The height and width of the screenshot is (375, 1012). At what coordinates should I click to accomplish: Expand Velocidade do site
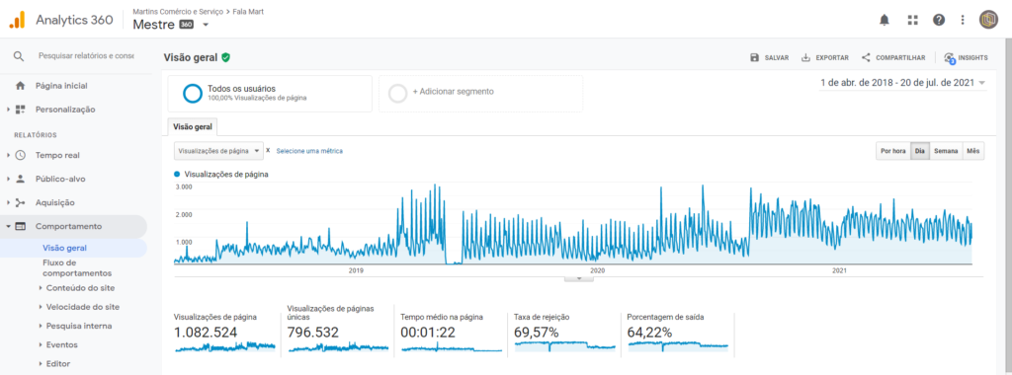[x=40, y=307]
